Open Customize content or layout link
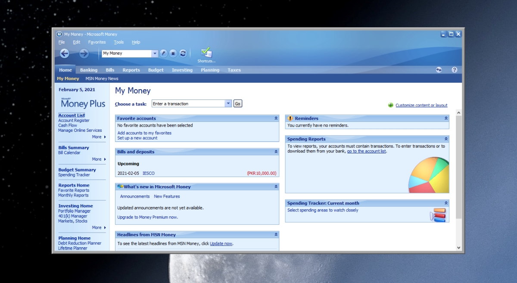The height and width of the screenshot is (283, 517). coord(421,106)
